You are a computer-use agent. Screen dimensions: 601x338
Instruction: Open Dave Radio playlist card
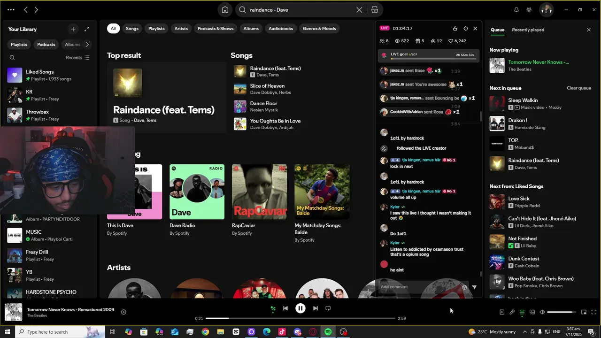197,200
